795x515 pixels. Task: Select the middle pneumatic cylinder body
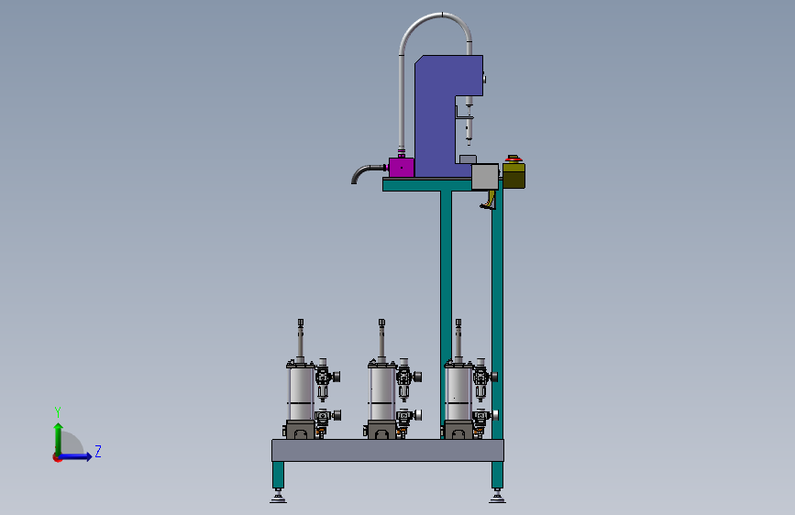[x=381, y=393]
